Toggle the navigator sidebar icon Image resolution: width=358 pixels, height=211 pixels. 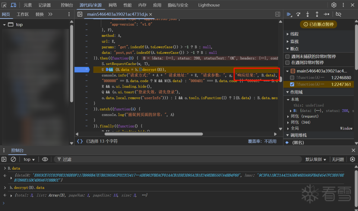pyautogui.click(x=80, y=14)
